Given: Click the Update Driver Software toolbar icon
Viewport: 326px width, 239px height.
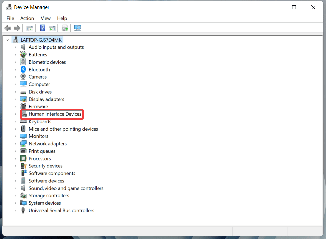Looking at the screenshot, I should [x=65, y=28].
